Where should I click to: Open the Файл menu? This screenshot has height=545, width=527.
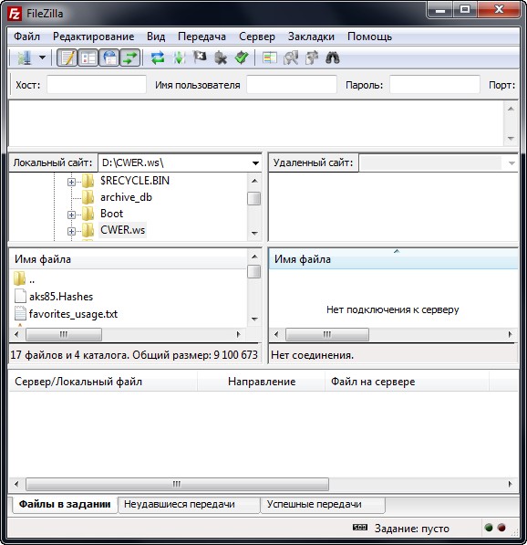26,37
